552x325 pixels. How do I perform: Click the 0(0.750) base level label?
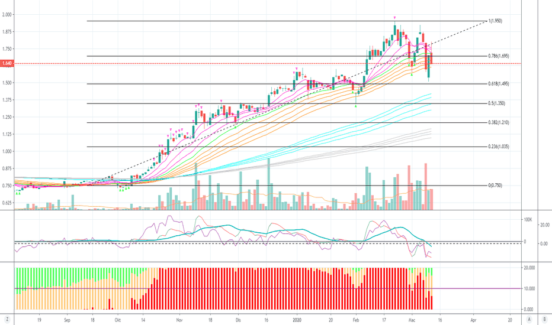point(495,185)
